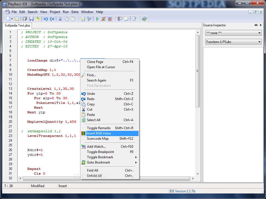266x199 pixels.
Task: Click the vertical scrollbar thumb in editor
Action: coord(198,71)
